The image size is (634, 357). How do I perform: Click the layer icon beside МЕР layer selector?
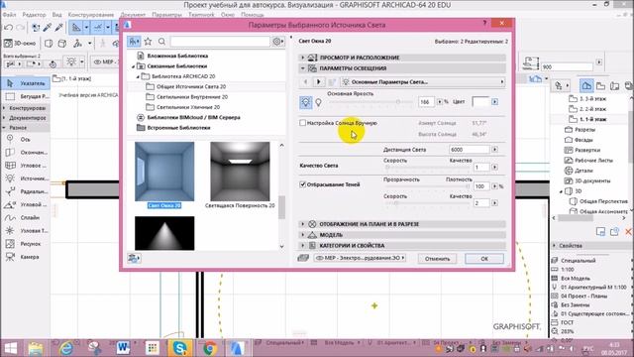pos(303,258)
